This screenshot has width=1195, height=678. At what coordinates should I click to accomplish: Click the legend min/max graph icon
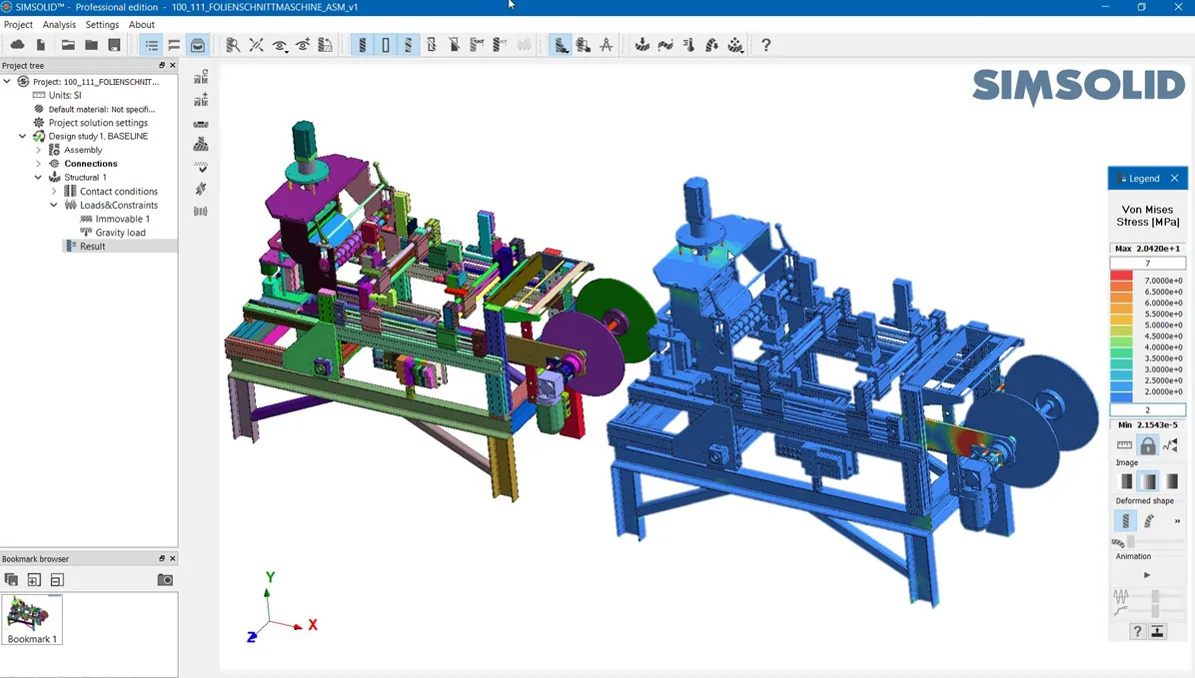coord(1171,445)
